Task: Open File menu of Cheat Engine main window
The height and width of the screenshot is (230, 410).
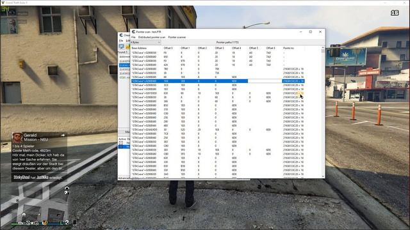Action: 121,41
